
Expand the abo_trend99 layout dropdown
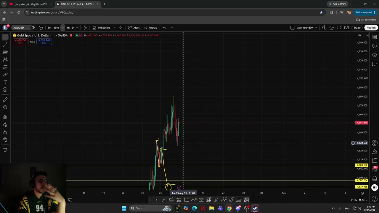[316, 28]
